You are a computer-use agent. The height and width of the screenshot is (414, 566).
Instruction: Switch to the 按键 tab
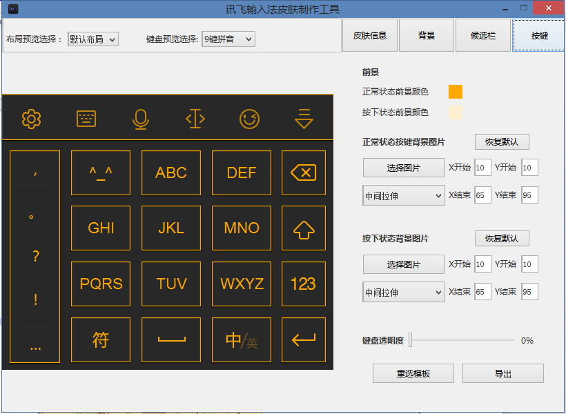click(539, 35)
